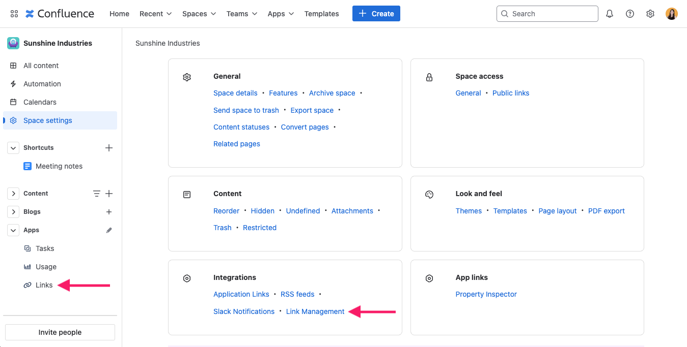This screenshot has height=347, width=687.
Task: Click the filter icon beside Content
Action: (96, 193)
